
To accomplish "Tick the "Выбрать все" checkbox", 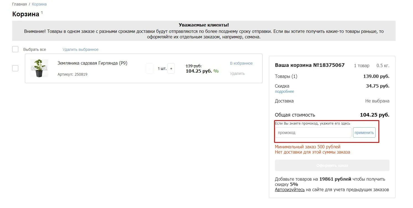I will 15,49.
